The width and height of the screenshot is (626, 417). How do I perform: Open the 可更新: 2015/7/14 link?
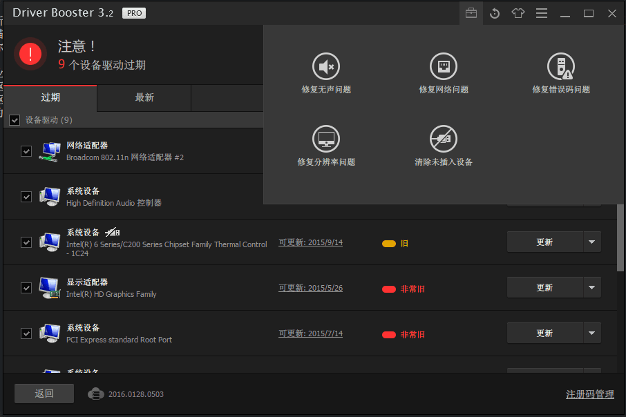[311, 333]
